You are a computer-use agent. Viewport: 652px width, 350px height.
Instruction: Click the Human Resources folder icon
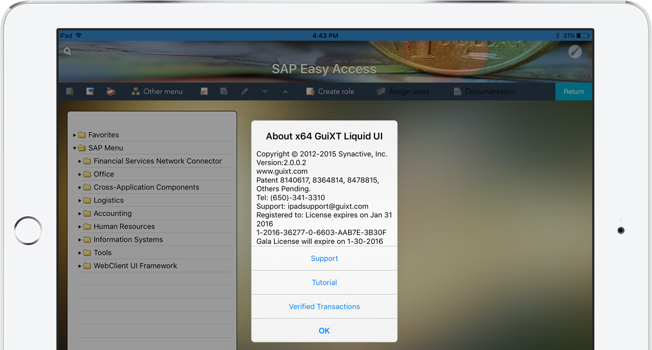[87, 226]
